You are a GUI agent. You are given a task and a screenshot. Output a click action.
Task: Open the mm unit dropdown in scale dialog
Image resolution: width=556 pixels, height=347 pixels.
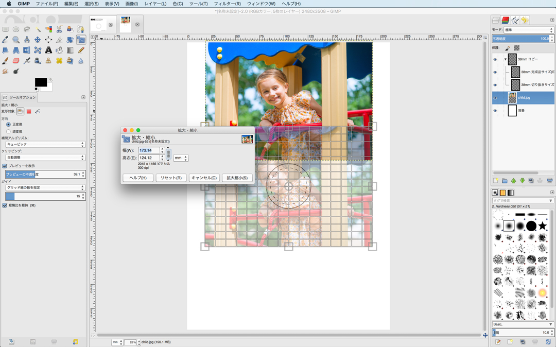coord(181,158)
